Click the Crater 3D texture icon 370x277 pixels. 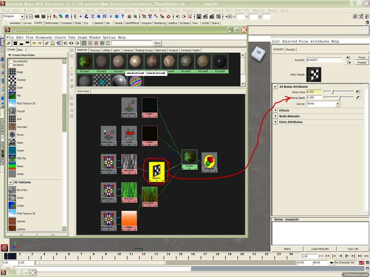coord(12,205)
